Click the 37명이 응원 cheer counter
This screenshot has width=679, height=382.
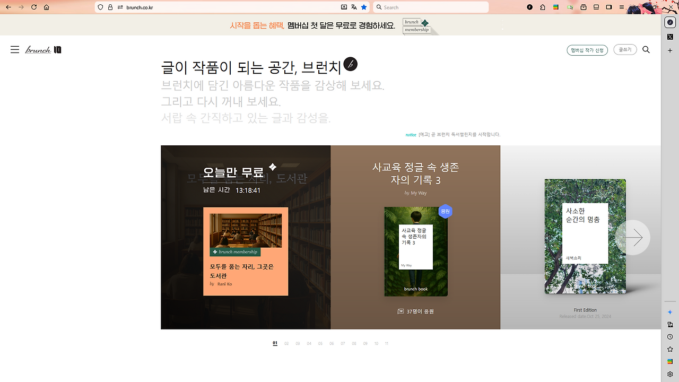pos(415,311)
